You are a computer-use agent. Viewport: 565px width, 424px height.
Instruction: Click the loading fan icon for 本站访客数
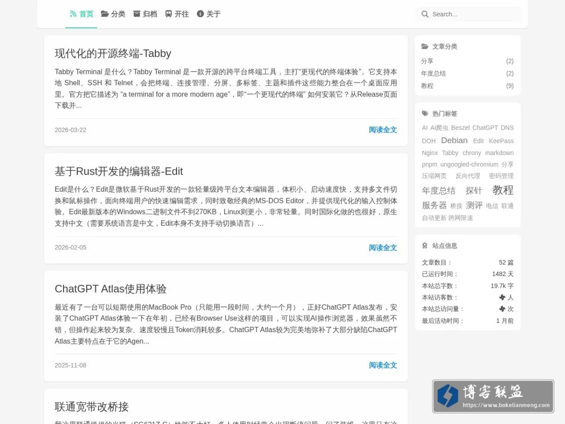[502, 297]
